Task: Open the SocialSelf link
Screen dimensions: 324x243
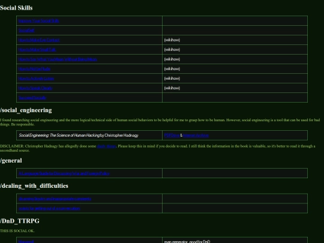Action: 26,31
